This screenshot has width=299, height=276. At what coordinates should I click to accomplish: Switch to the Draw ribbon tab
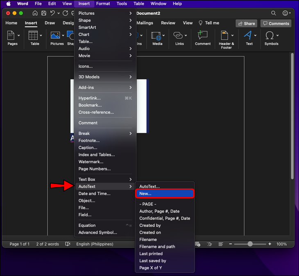coord(50,23)
